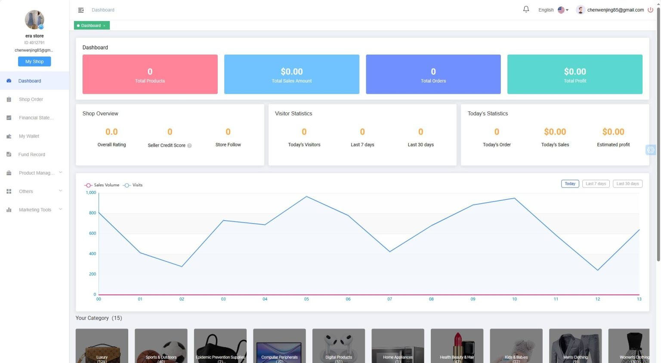The height and width of the screenshot is (363, 661).
Task: Click the US flag language icon
Action: coord(561,10)
